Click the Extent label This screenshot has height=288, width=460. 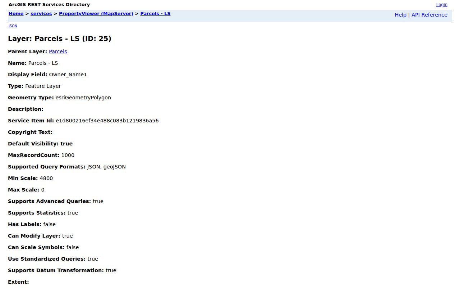tap(18, 282)
